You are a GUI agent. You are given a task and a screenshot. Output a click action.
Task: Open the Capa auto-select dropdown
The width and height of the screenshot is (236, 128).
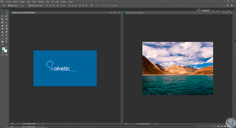click(x=24, y=5)
